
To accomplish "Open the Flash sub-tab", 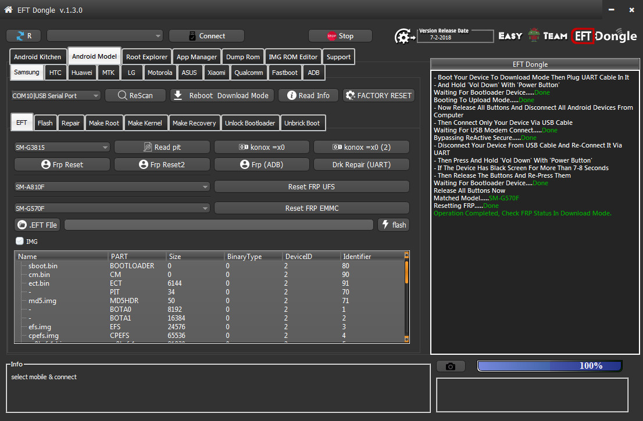I will [45, 123].
